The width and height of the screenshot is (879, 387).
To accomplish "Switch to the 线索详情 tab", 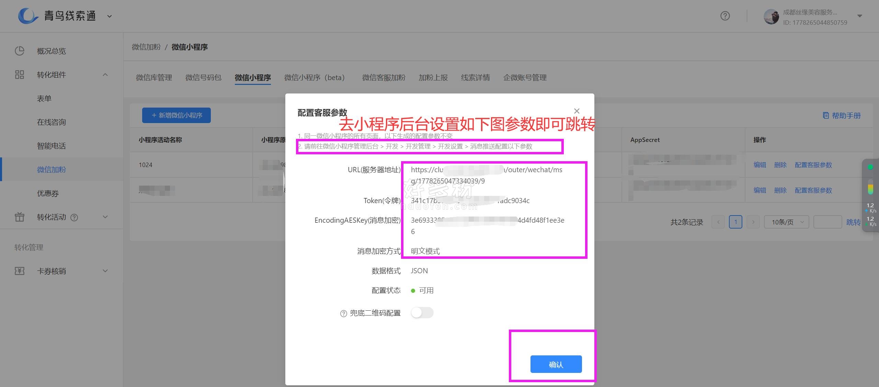I will click(476, 78).
